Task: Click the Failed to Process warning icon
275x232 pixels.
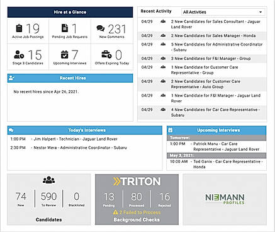Action: click(x=115, y=212)
